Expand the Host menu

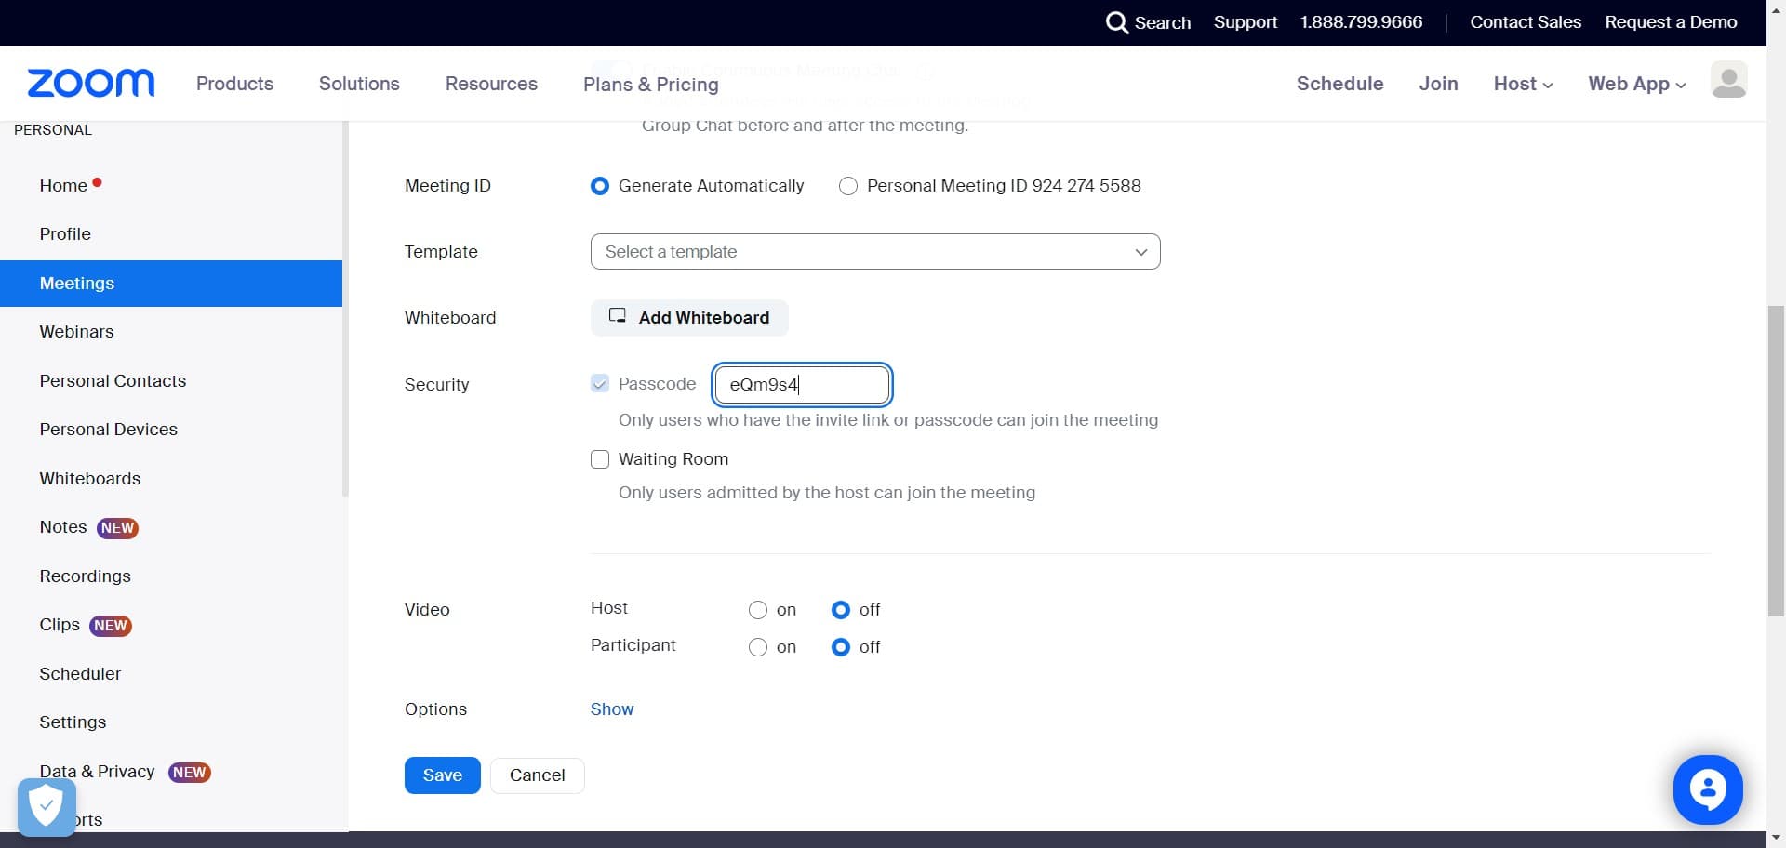pos(1523,84)
